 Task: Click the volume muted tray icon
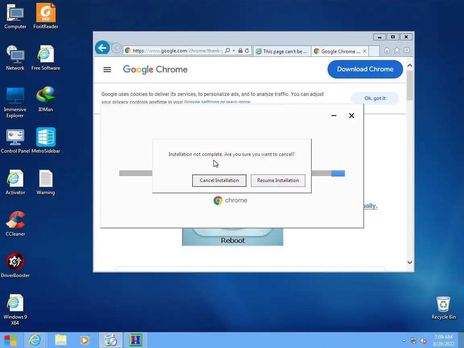pyautogui.click(x=423, y=341)
